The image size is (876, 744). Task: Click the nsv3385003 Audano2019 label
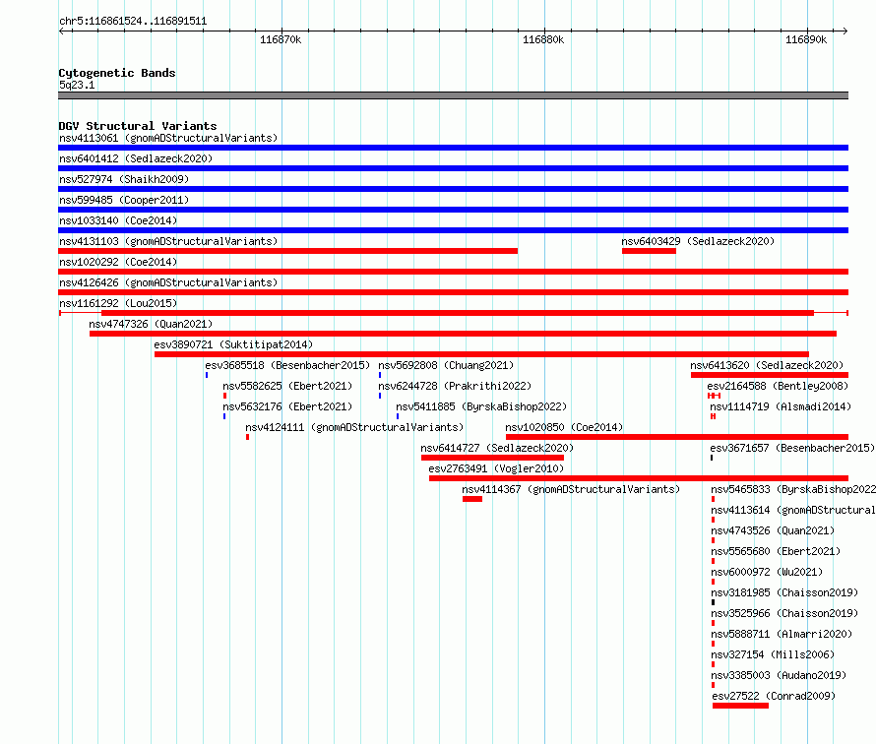click(x=779, y=675)
